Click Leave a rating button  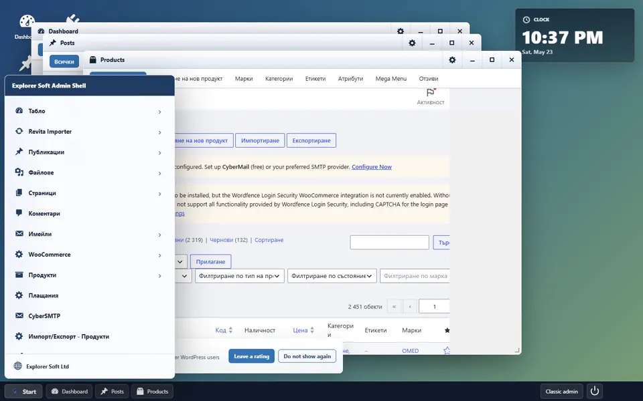[251, 356]
